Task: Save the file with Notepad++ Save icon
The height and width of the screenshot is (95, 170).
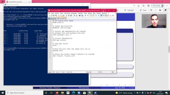Action: (54, 16)
